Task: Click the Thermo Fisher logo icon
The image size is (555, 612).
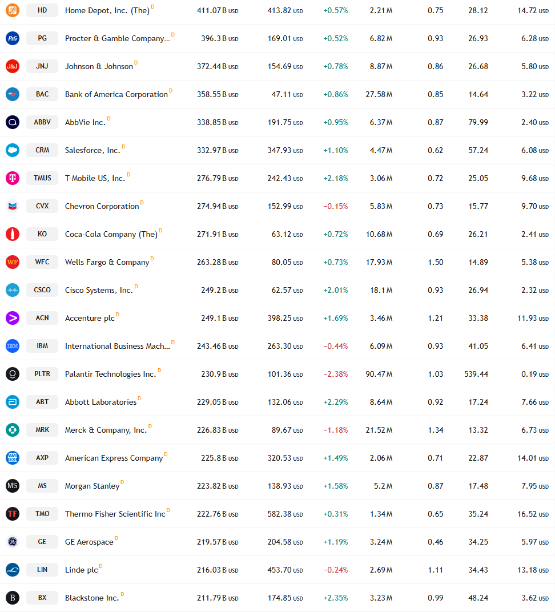Action: 13,514
